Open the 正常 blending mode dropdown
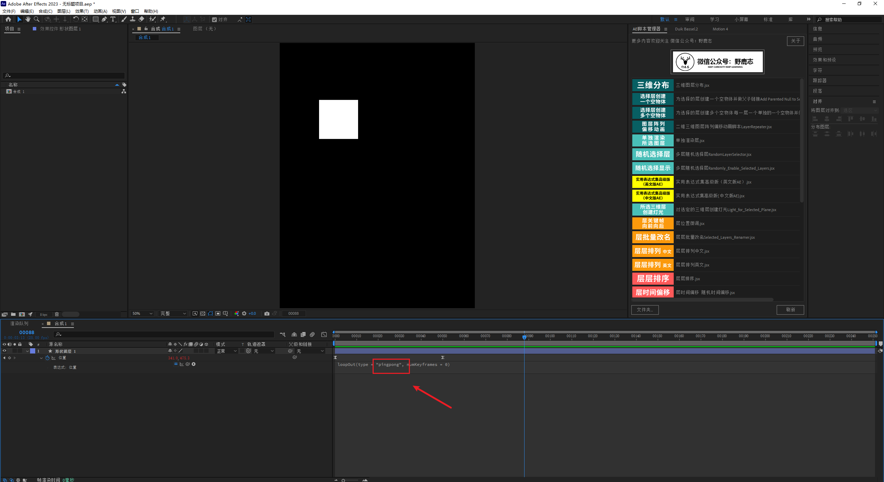Viewport: 884px width, 482px height. 227,351
